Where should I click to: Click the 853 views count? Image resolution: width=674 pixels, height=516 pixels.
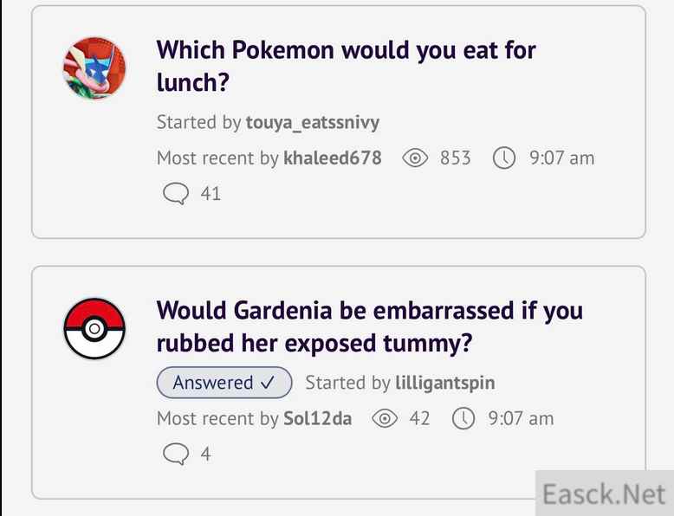point(455,158)
